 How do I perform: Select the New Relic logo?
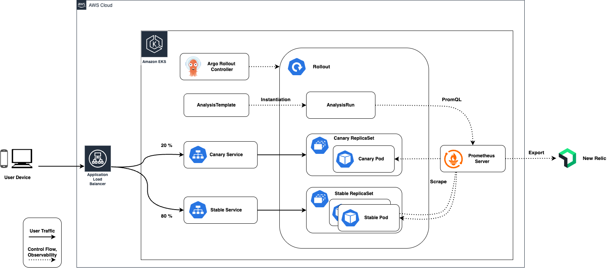567,158
